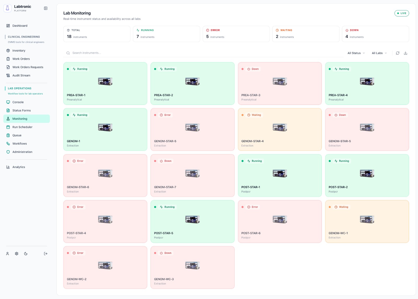Open settings gear in the sidebar footer
Viewport: 418px width, 299px height.
[17, 254]
